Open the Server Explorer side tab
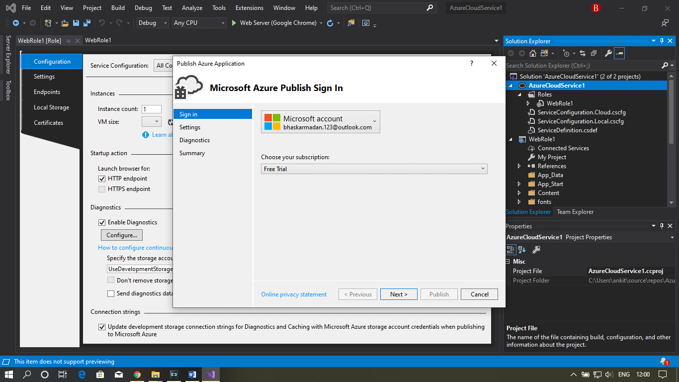 (x=8, y=55)
